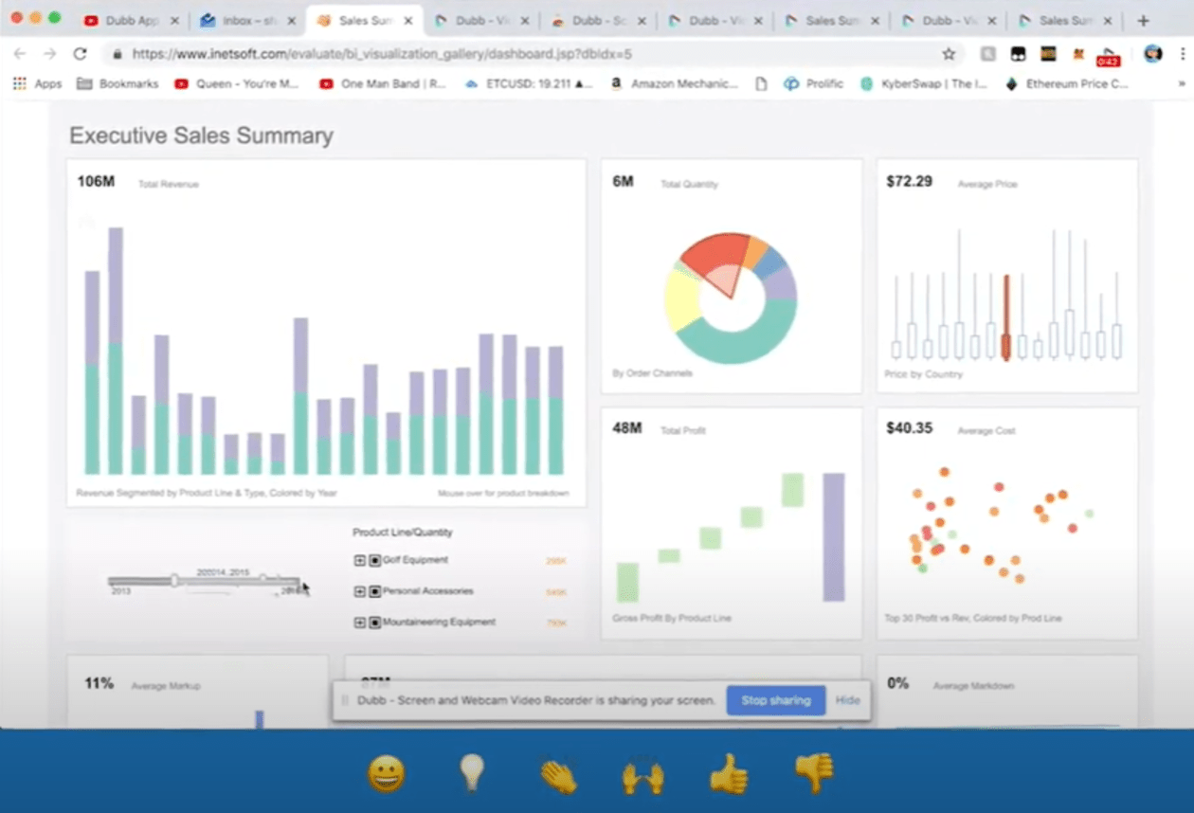Go back to the previous page
The height and width of the screenshot is (813, 1194).
20,54
